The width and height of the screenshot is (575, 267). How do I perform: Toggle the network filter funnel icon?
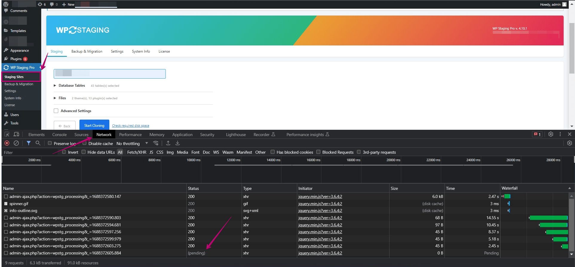tap(29, 143)
